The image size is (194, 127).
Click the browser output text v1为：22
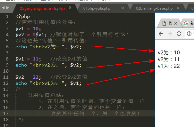pos(169,66)
